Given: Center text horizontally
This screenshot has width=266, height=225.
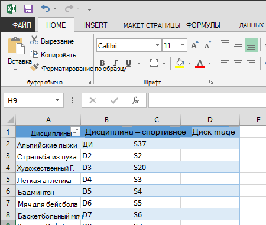Looking at the screenshot, I should point(238,63).
